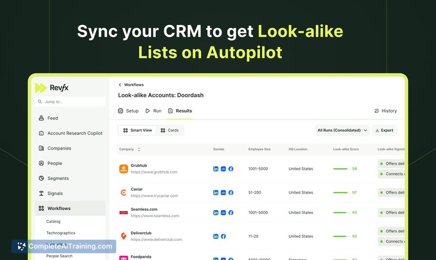436x260 pixels.
Task: Open Caviar's Crunchbase icon
Action: (223, 193)
